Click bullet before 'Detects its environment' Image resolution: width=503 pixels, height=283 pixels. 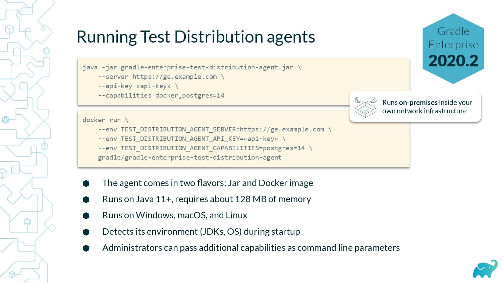point(86,232)
